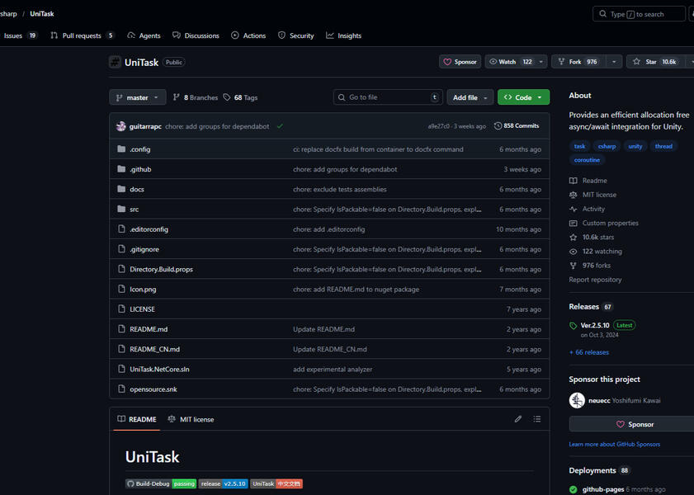Screen dimensions: 694x495
Task: Open the docs folder icon
Action: coord(120,189)
